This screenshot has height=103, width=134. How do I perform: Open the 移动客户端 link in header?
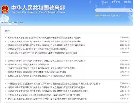pos(116,2)
